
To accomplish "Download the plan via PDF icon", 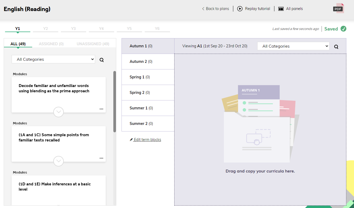I will (338, 8).
